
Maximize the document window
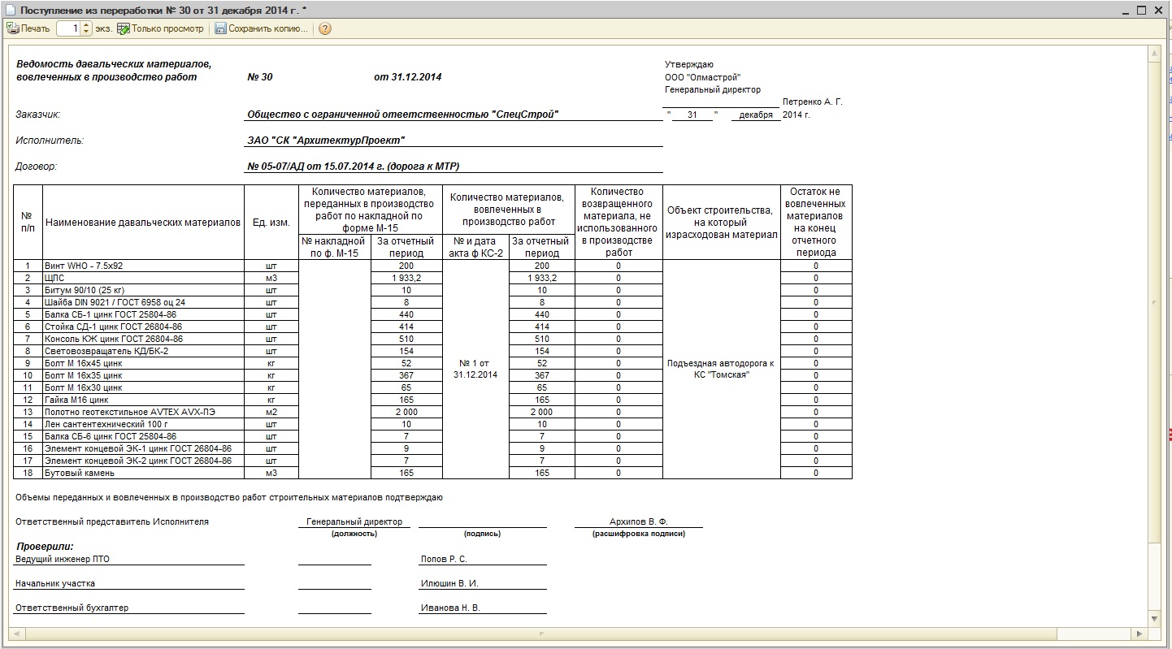point(1141,10)
